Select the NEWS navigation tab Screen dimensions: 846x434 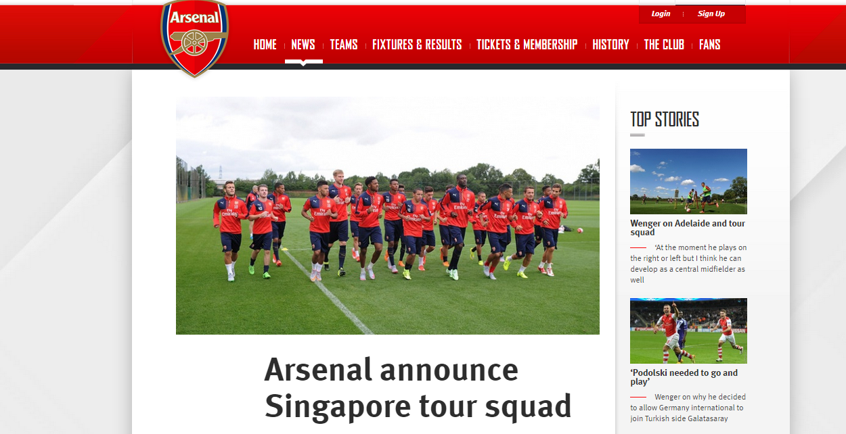pyautogui.click(x=303, y=45)
